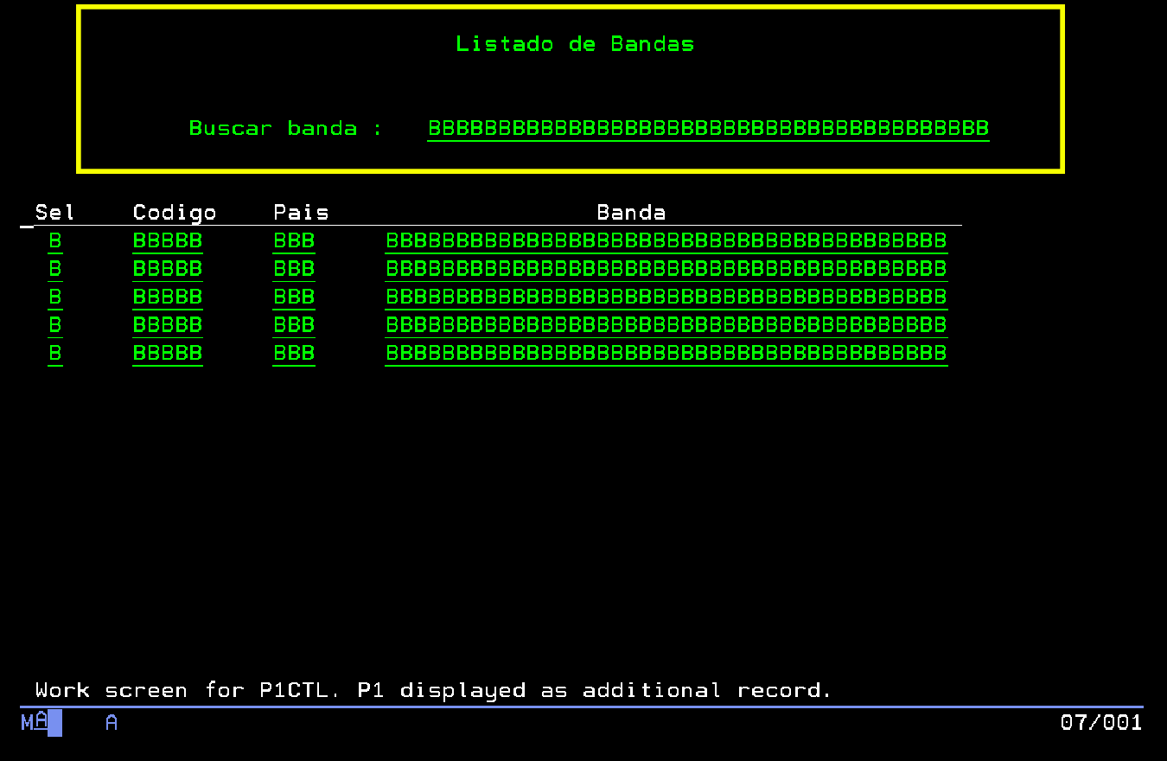Viewport: 1167px width, 761px height.
Task: Select the Sel field in the third row
Action: coord(55,297)
